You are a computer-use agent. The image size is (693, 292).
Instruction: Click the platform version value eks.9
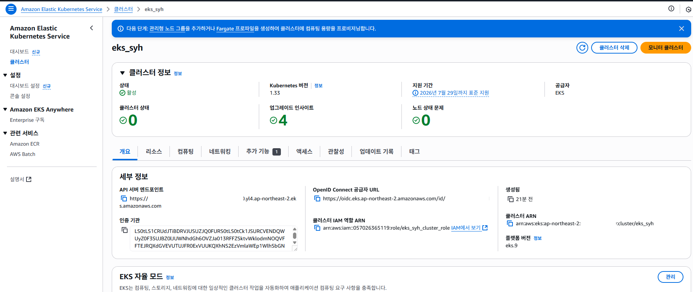(x=511, y=245)
